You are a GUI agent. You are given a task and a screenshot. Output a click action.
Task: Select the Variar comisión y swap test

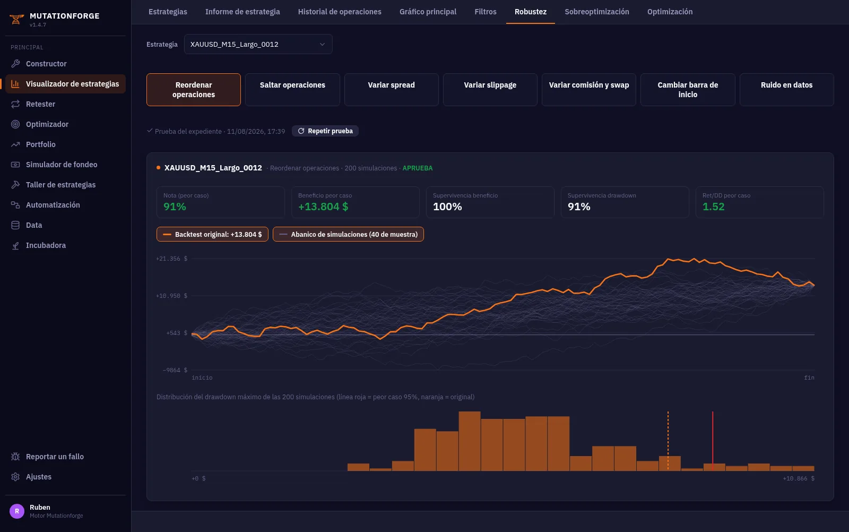(589, 90)
